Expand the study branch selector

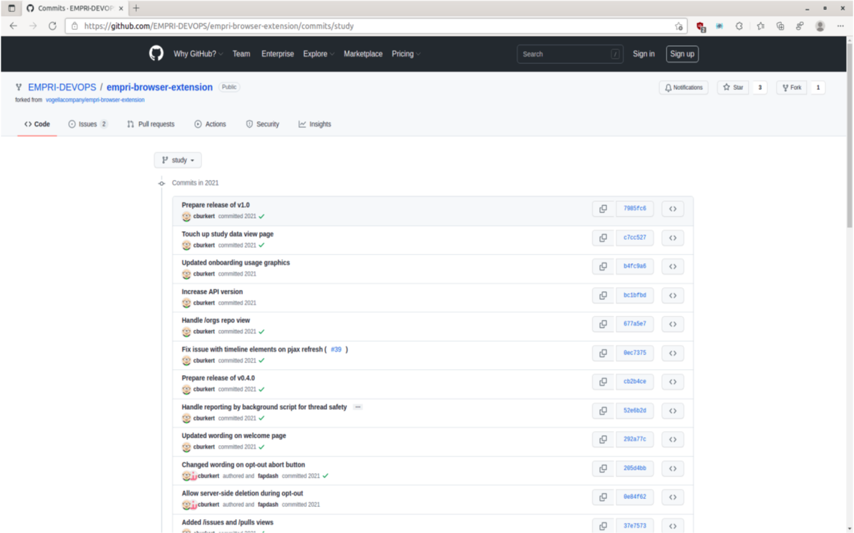pyautogui.click(x=178, y=160)
